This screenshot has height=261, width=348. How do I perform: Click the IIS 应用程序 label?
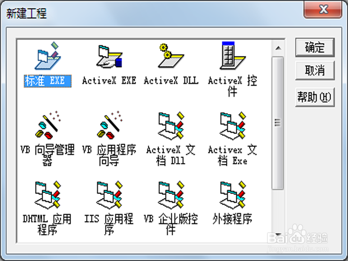point(109,224)
